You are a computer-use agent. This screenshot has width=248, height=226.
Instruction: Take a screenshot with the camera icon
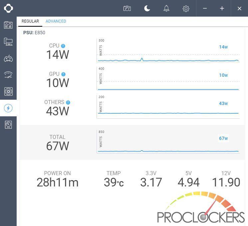pos(127,8)
